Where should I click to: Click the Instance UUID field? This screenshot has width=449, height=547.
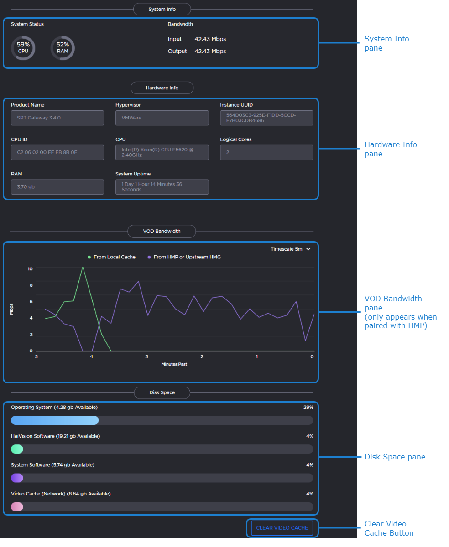coord(266,118)
